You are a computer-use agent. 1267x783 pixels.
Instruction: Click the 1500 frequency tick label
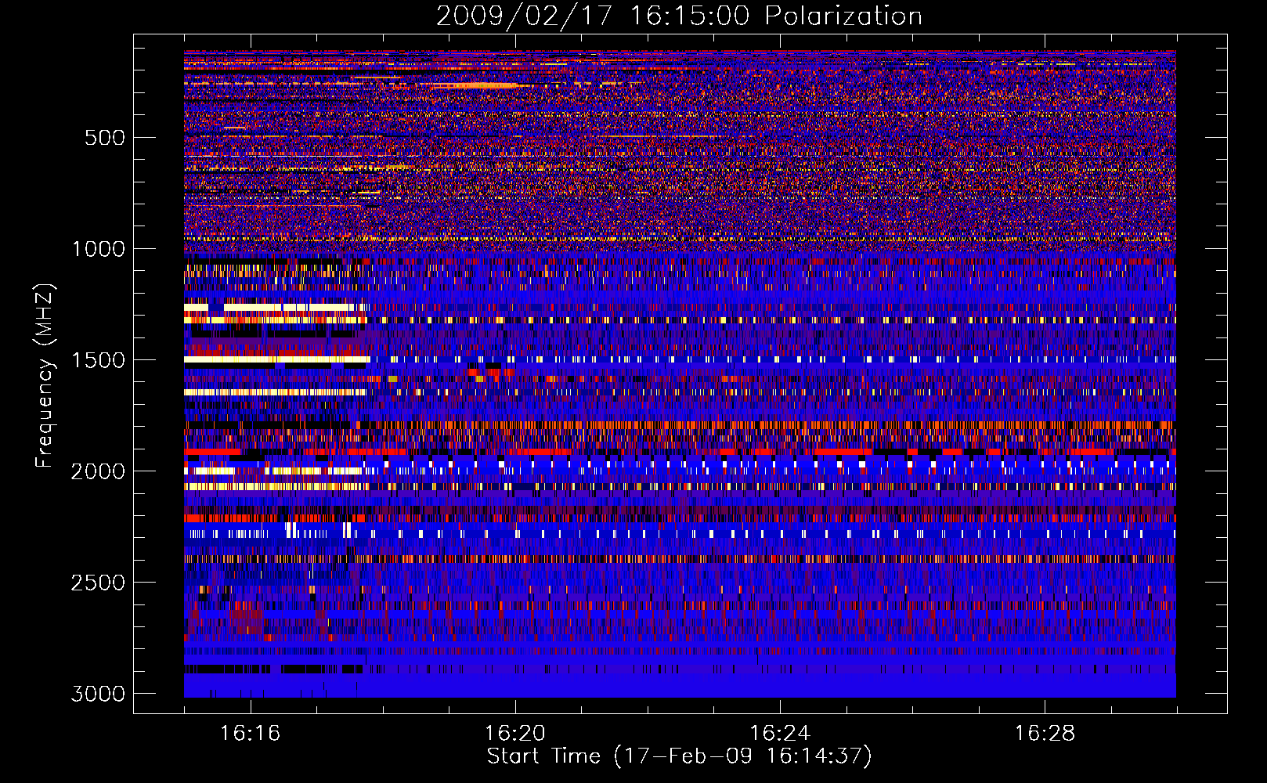pos(98,360)
